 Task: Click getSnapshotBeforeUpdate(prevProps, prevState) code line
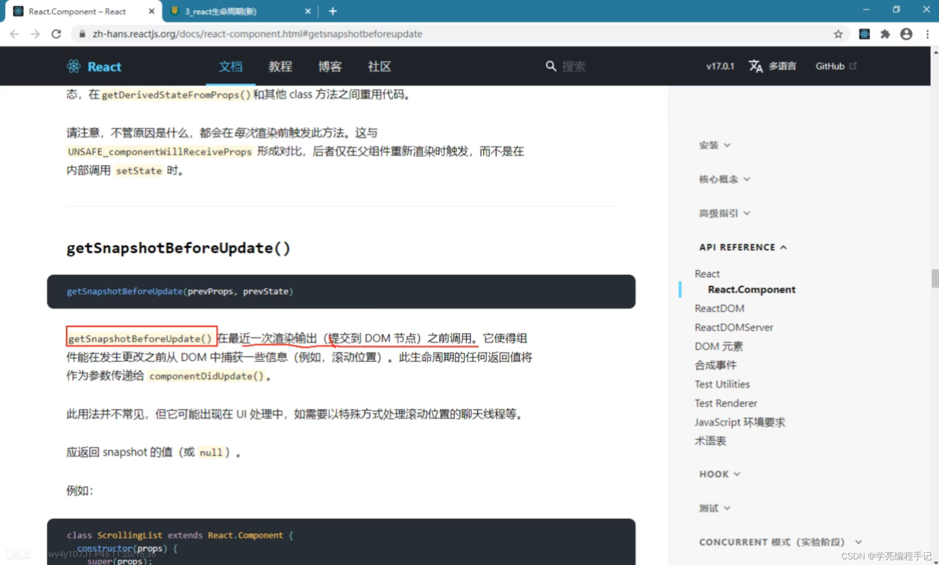point(180,291)
